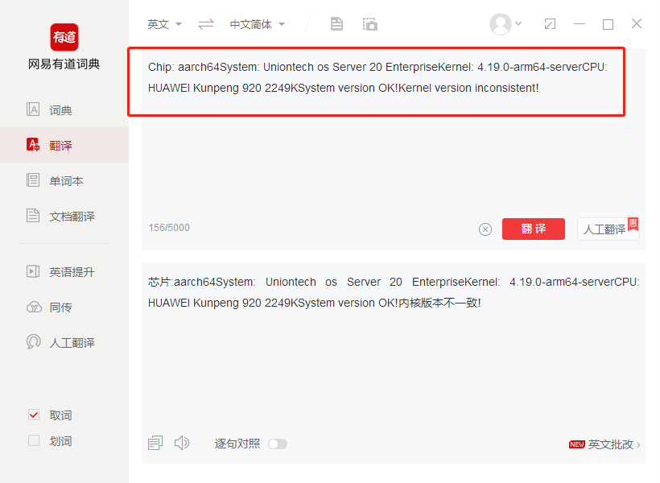
Task: Copy the translation result
Action: 155,443
